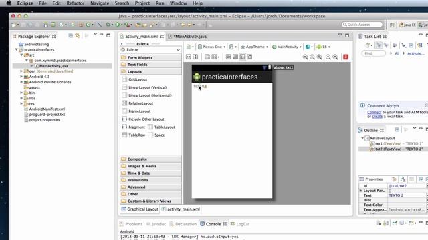Click the globe locale icon
This screenshot has width=428, height=240.
[x=308, y=47]
